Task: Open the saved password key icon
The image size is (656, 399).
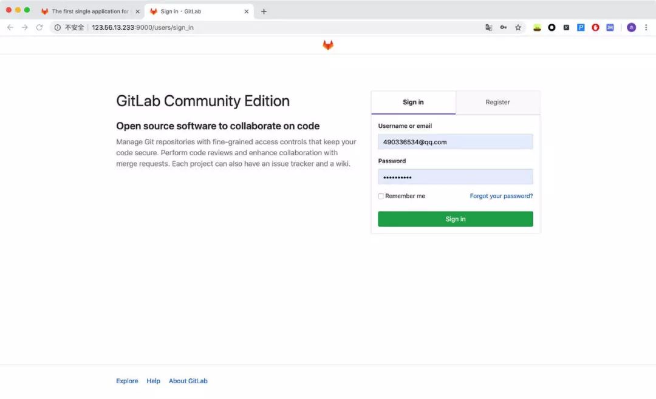Action: pyautogui.click(x=504, y=27)
